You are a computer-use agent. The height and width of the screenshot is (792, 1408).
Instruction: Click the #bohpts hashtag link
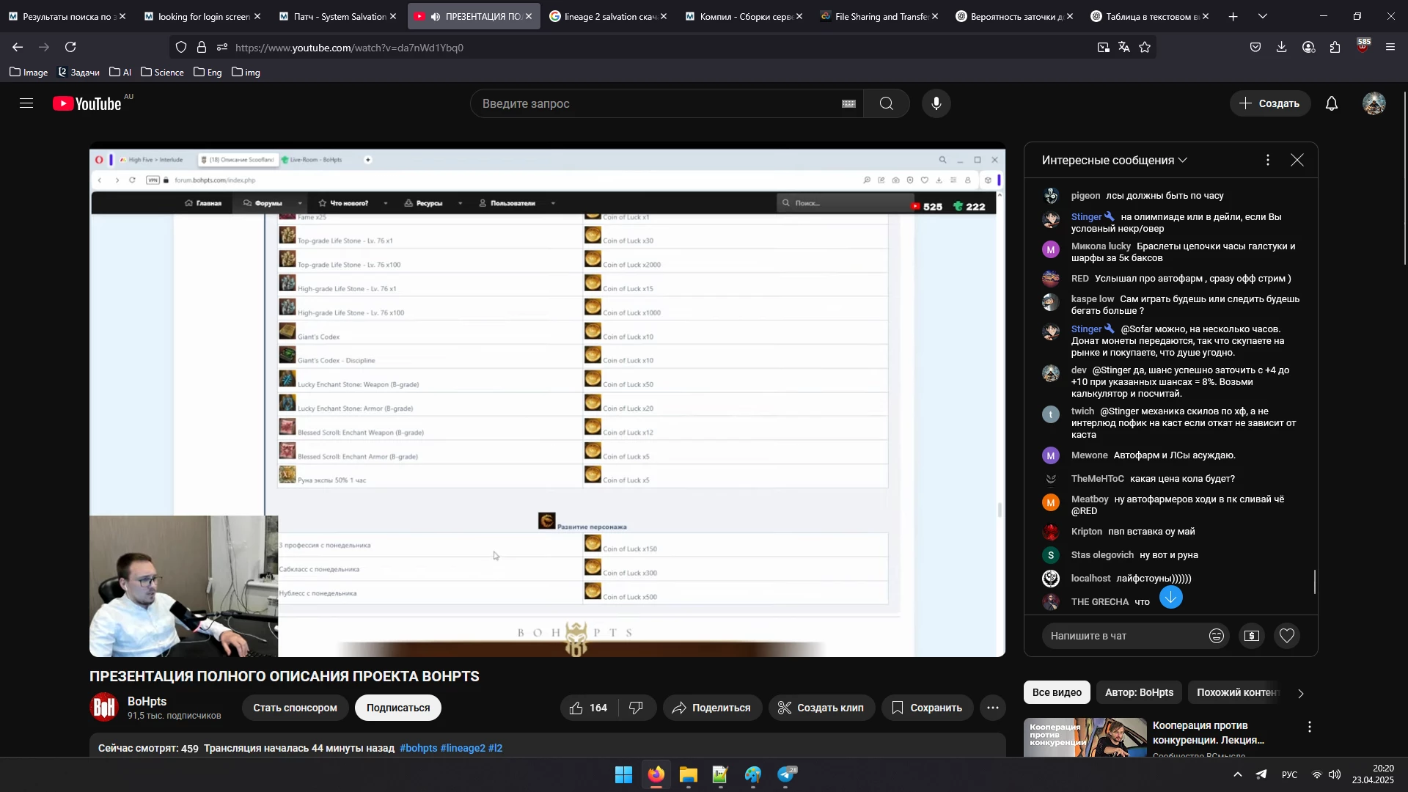(x=418, y=748)
